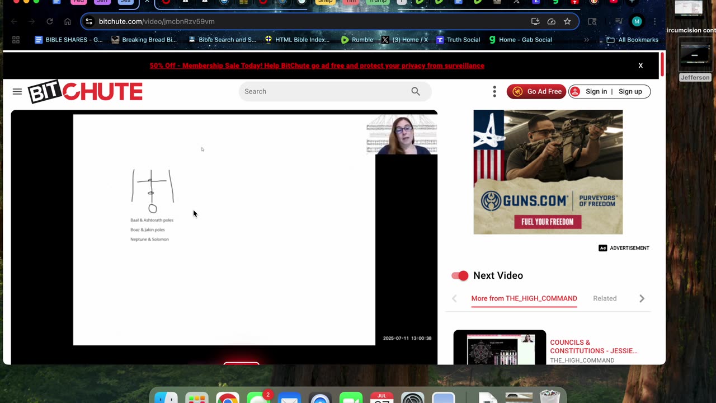Open Finder in the dock
Image resolution: width=716 pixels, height=403 pixels.
tap(166, 397)
